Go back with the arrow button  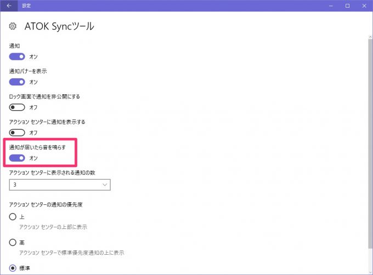point(9,5)
